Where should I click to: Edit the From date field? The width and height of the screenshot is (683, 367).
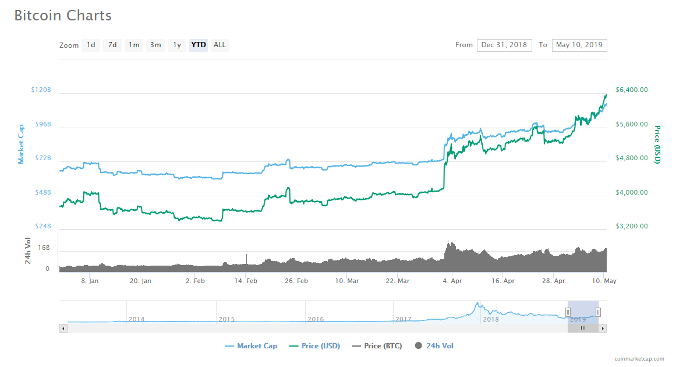(504, 45)
